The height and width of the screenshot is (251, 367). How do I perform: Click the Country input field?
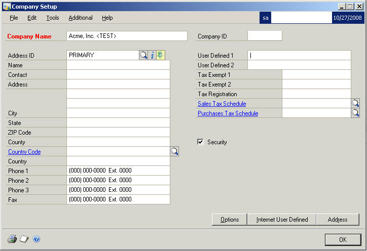click(x=118, y=161)
